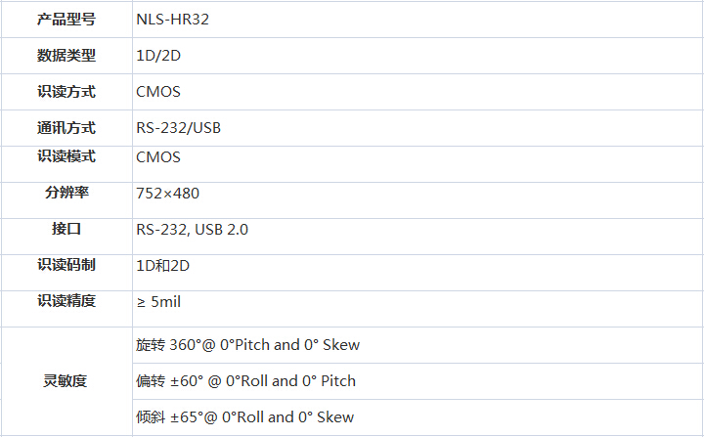This screenshot has height=437, width=704.
Task: Select the NLS-HR32 model value
Action: (x=172, y=19)
